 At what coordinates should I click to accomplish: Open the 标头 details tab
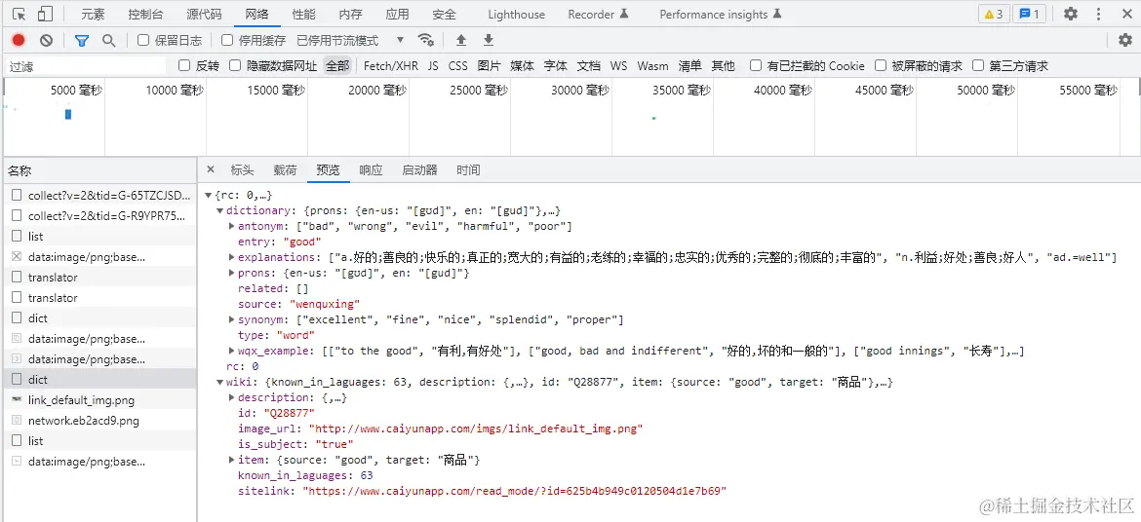coord(242,170)
